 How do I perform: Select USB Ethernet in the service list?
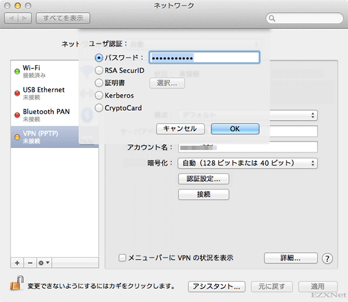(x=45, y=93)
